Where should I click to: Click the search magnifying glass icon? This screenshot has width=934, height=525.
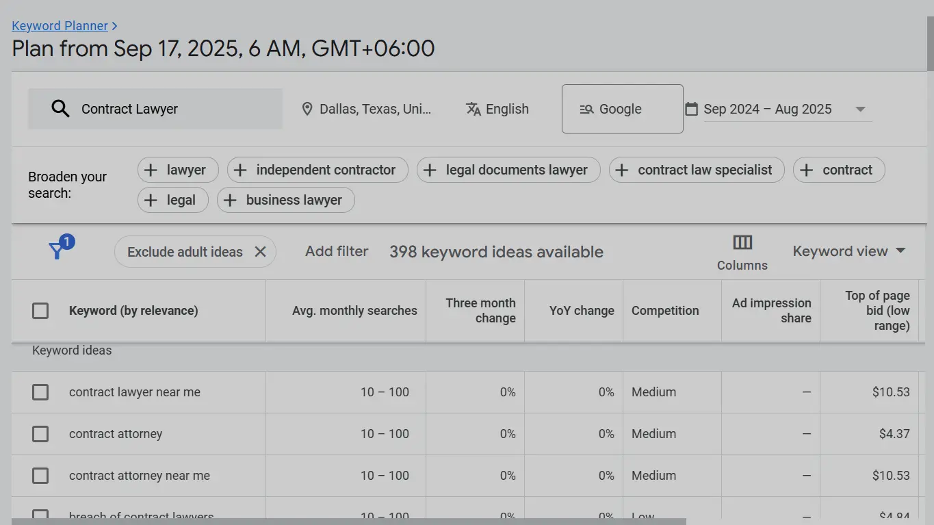pyautogui.click(x=60, y=108)
